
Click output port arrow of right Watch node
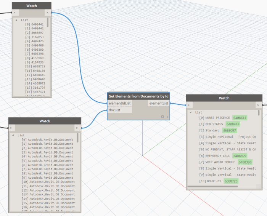click(259, 105)
